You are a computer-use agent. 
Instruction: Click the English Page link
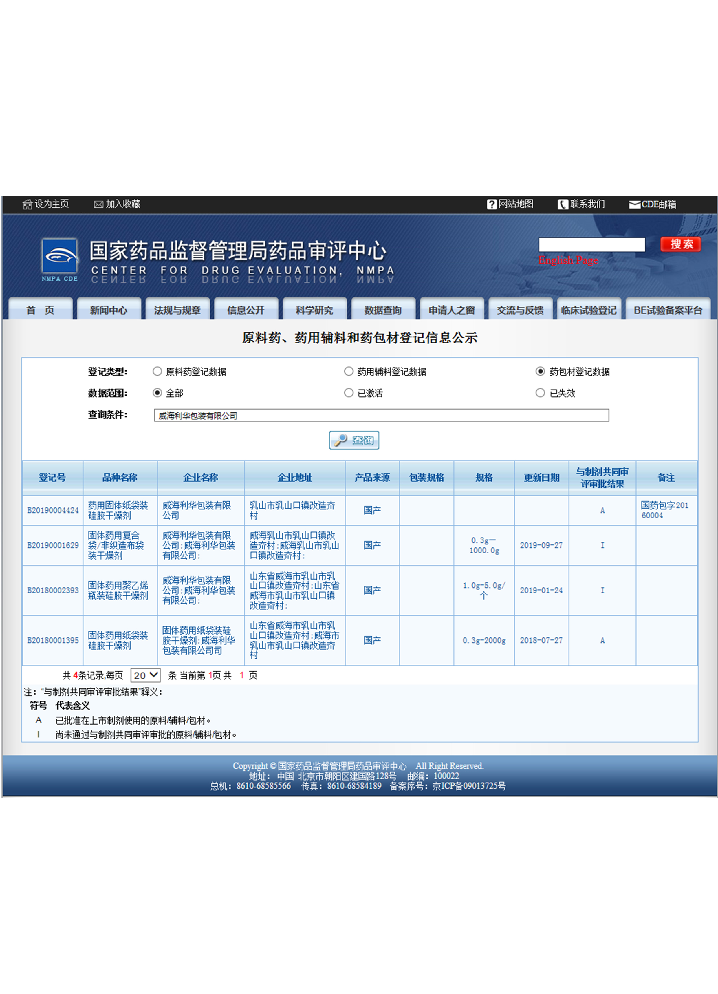pos(568,260)
